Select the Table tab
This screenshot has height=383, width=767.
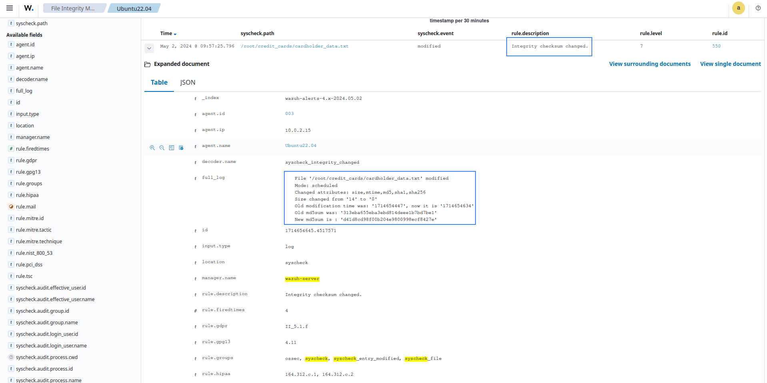click(x=159, y=82)
